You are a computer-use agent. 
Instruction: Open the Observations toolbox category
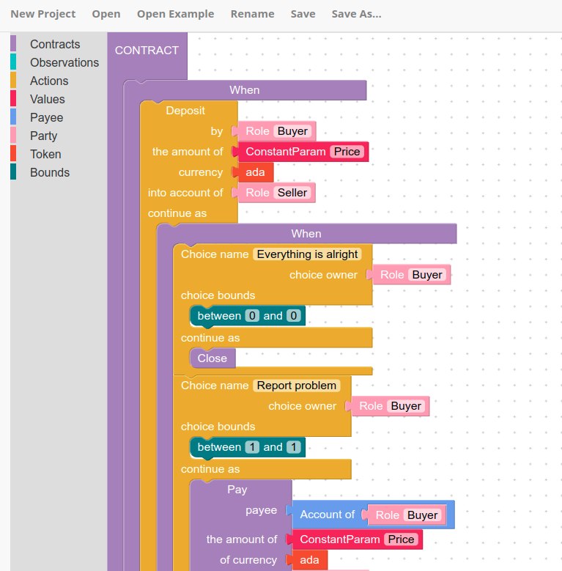(x=64, y=63)
